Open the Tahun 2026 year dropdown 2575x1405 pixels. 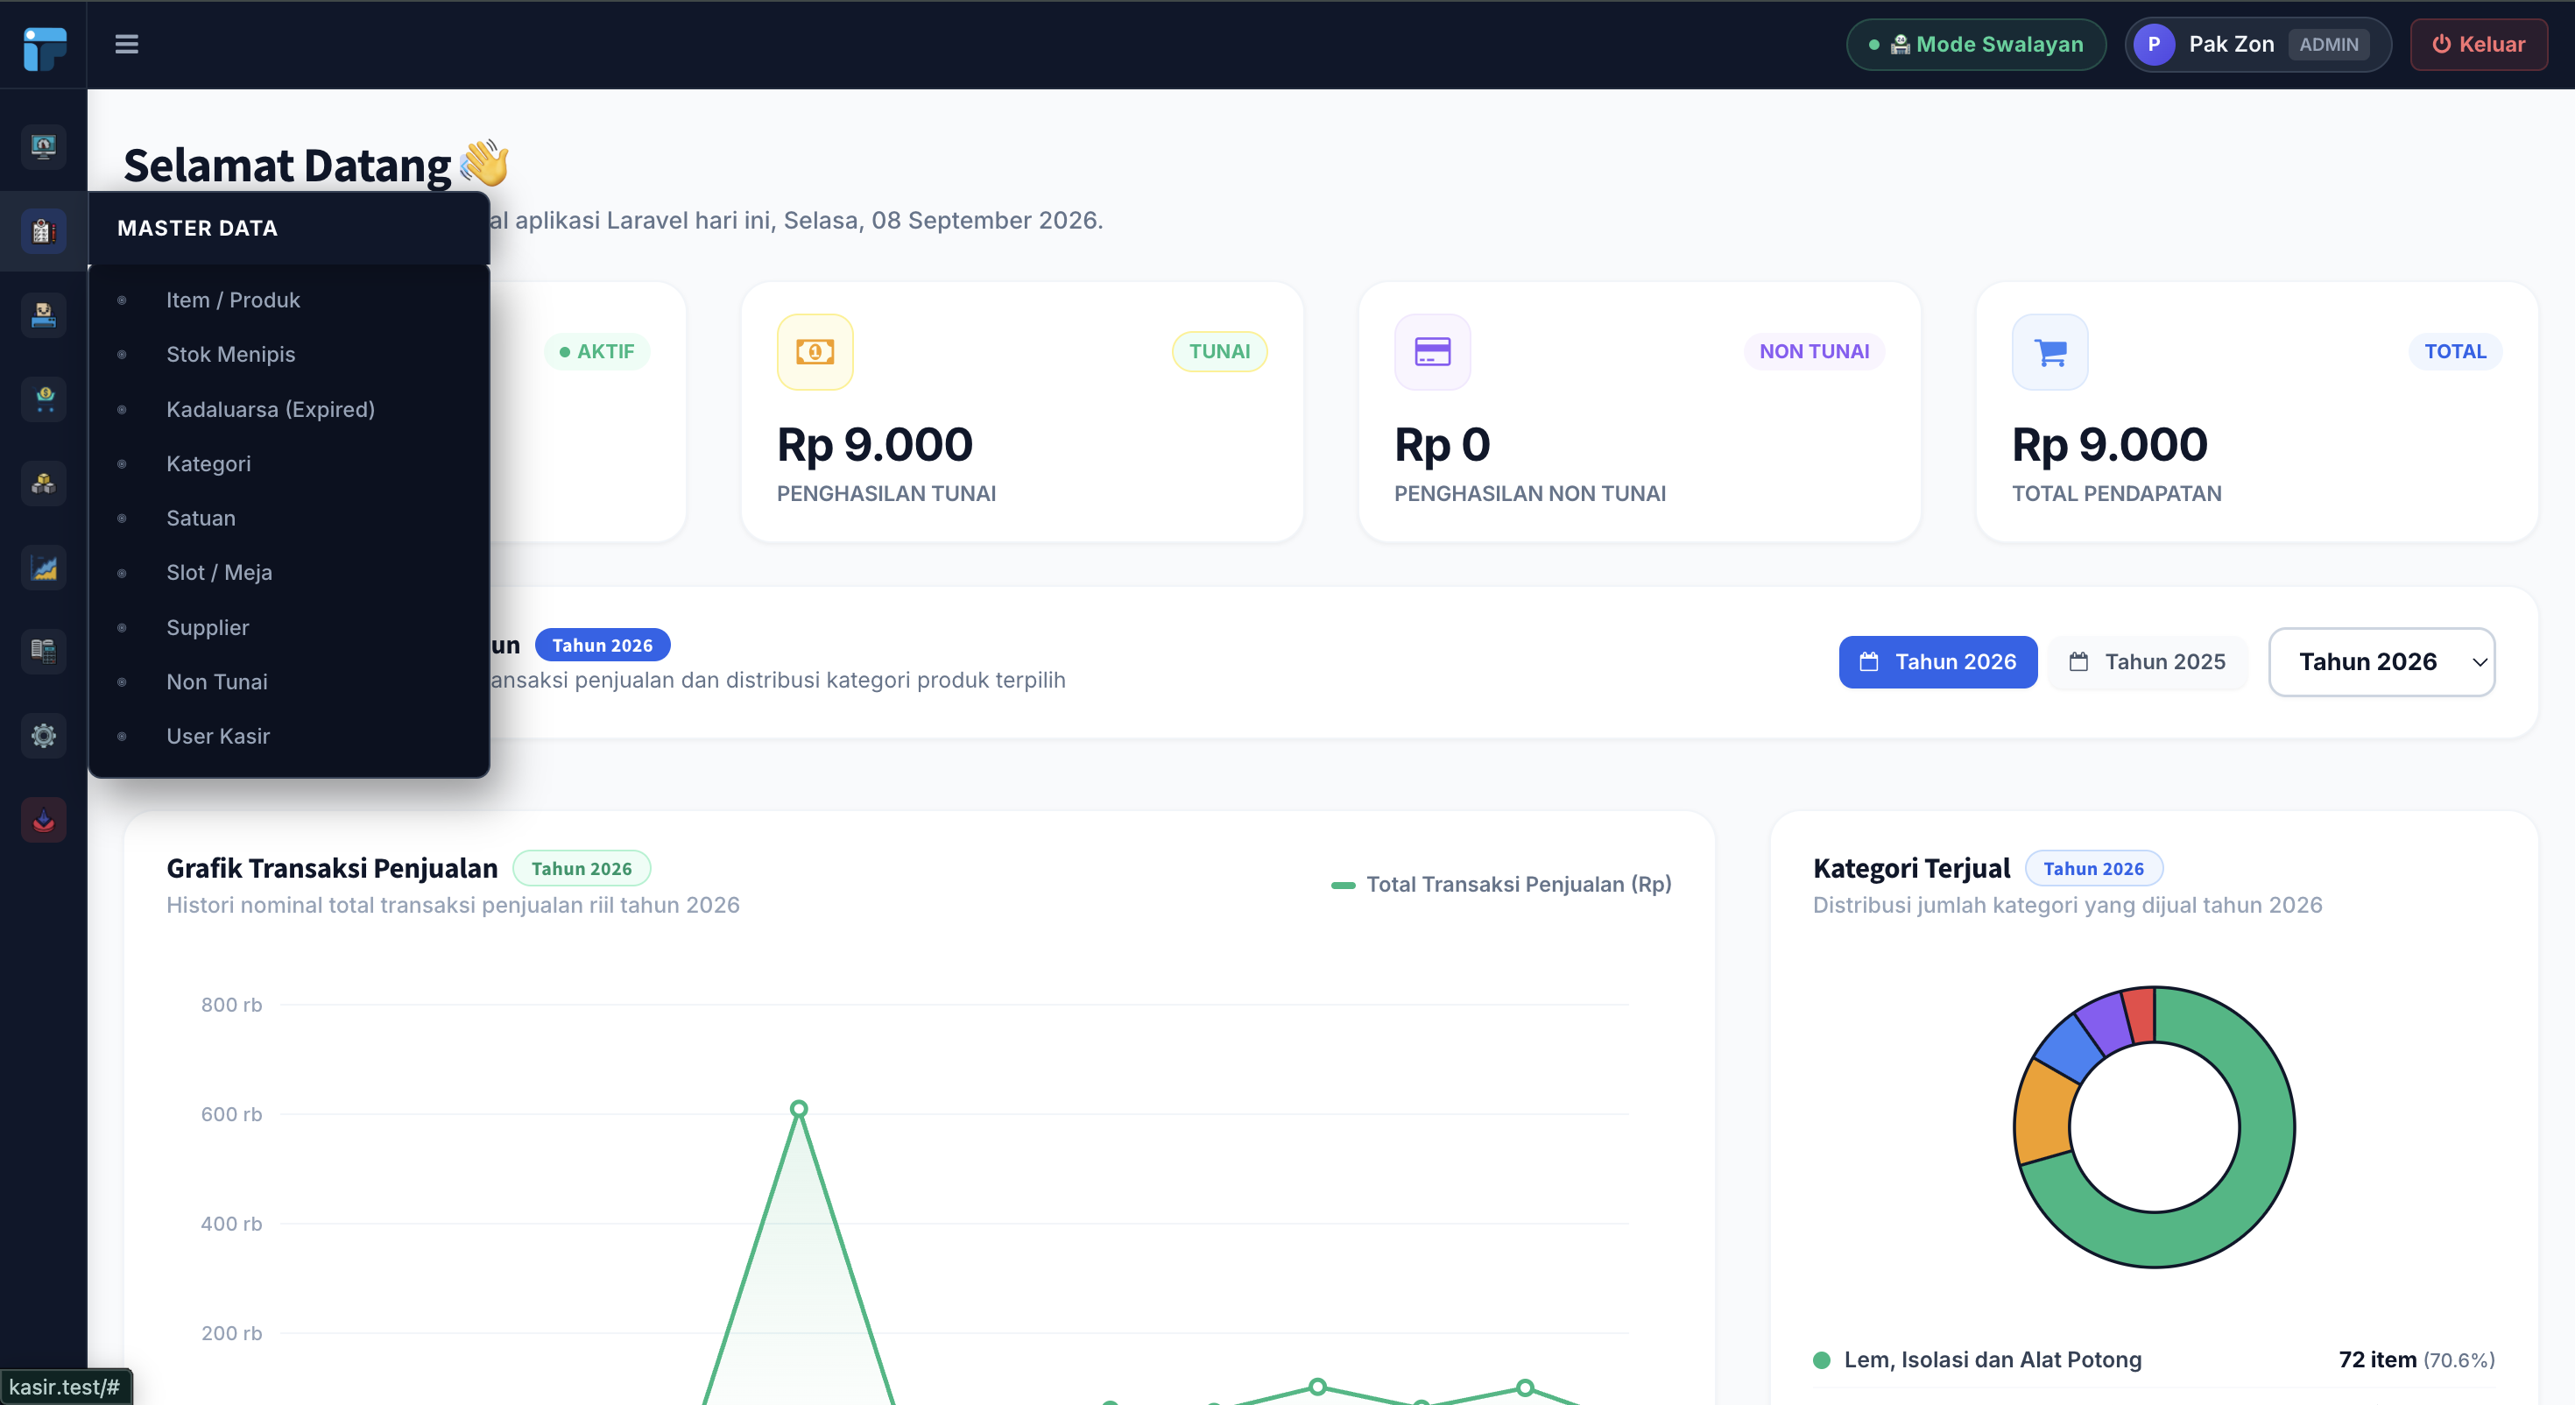click(x=2382, y=661)
